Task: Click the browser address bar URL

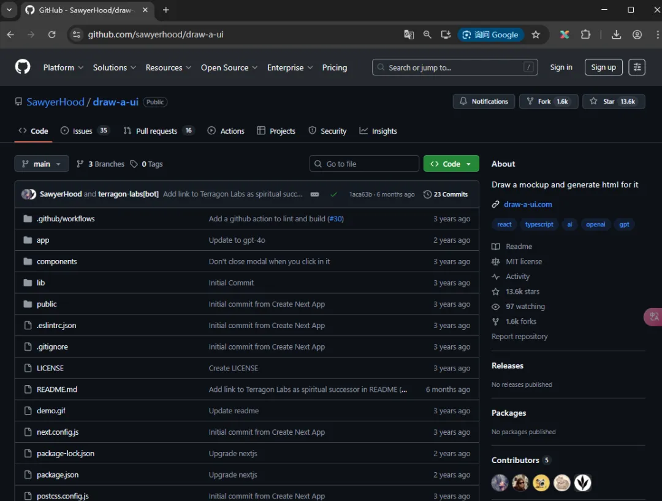Action: (155, 34)
